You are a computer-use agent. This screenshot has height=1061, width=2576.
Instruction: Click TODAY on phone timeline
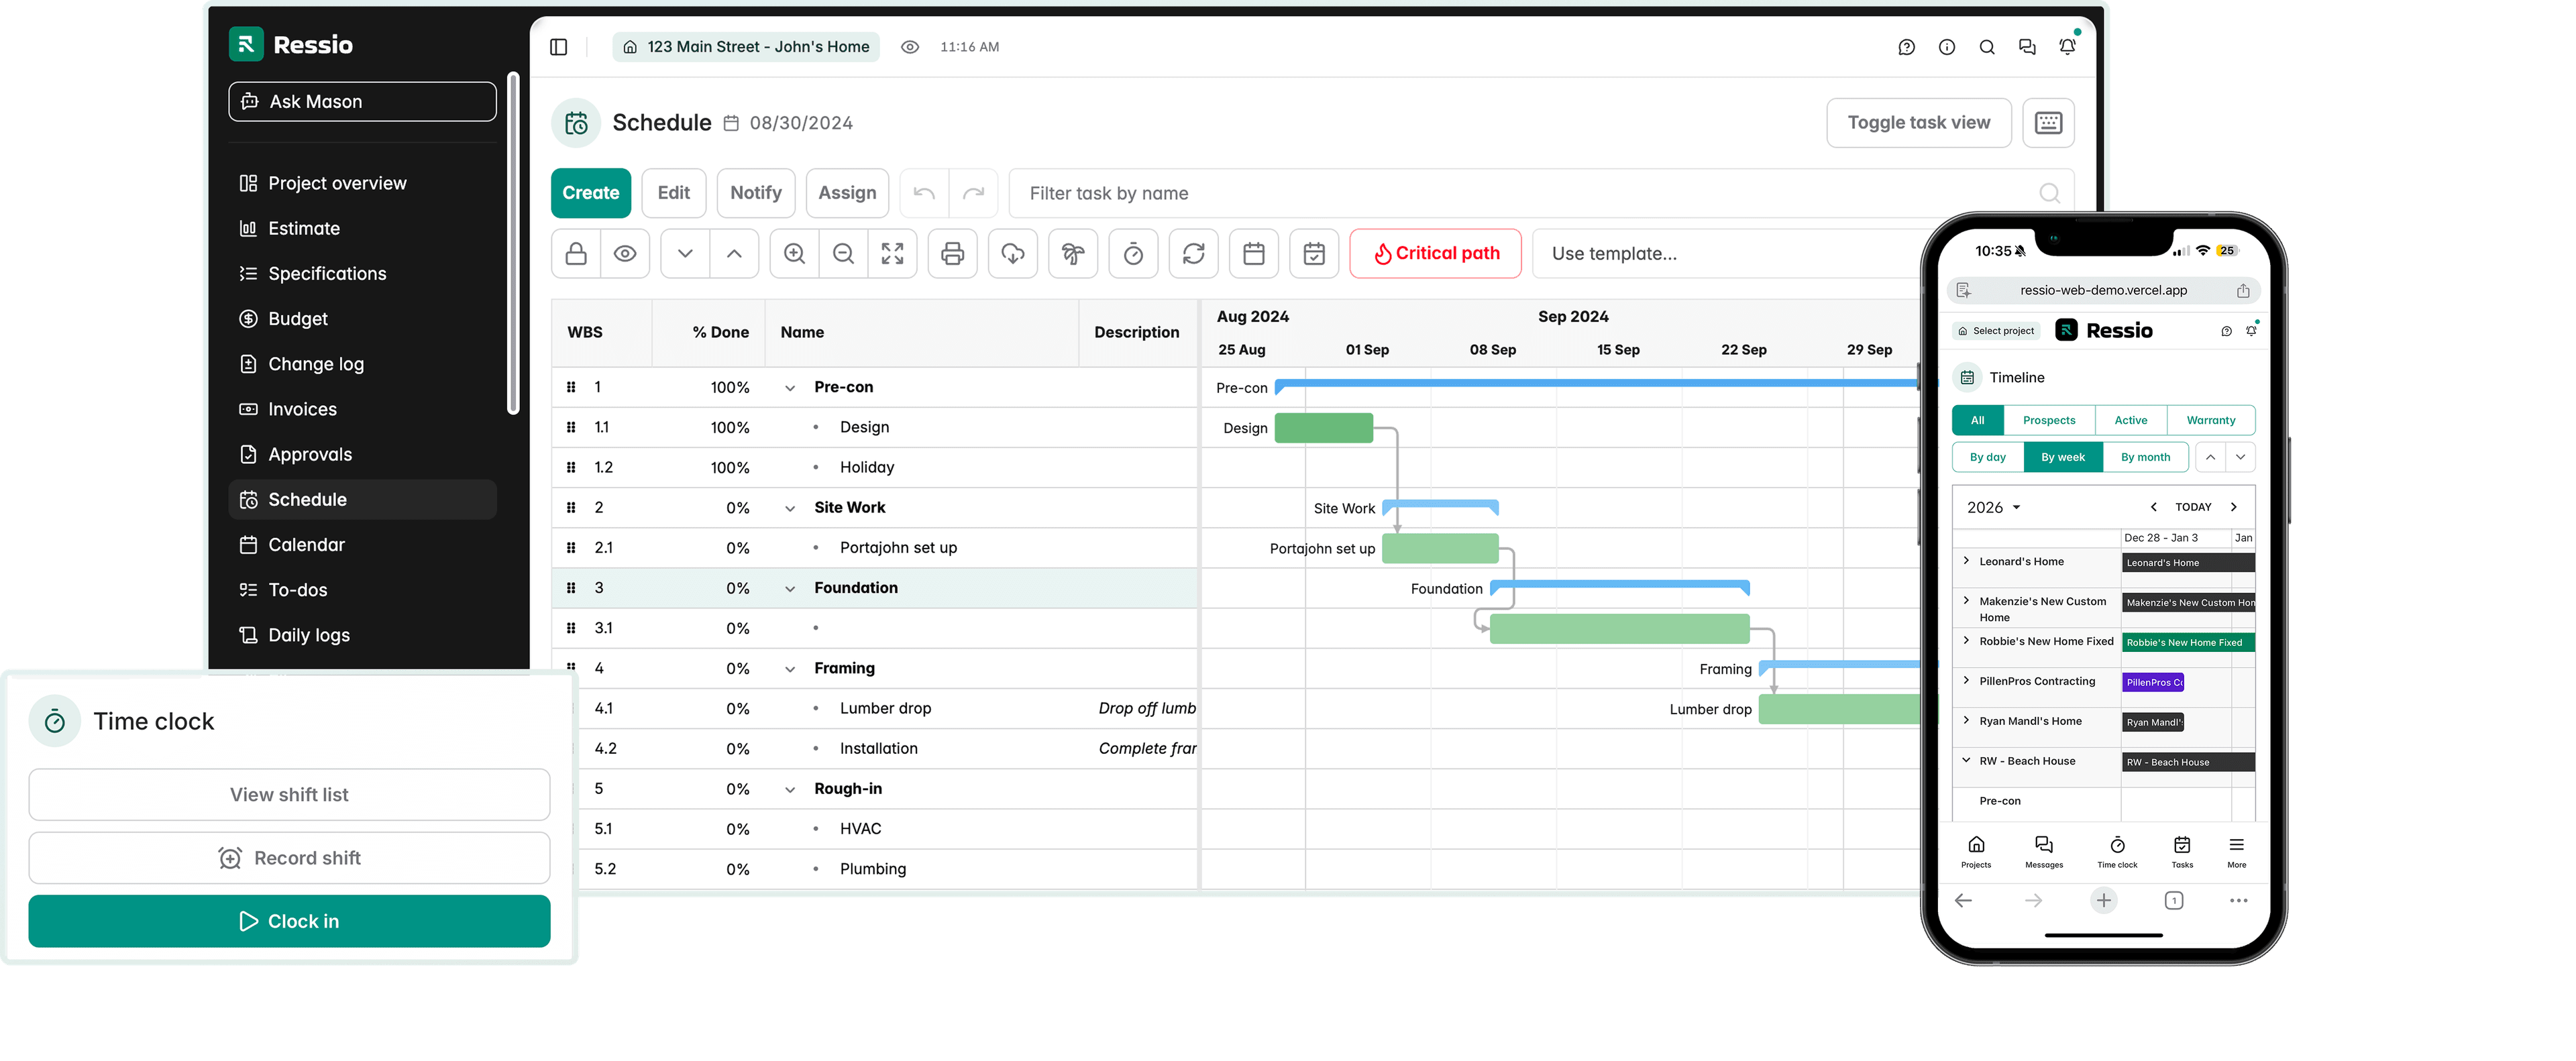click(x=2192, y=508)
